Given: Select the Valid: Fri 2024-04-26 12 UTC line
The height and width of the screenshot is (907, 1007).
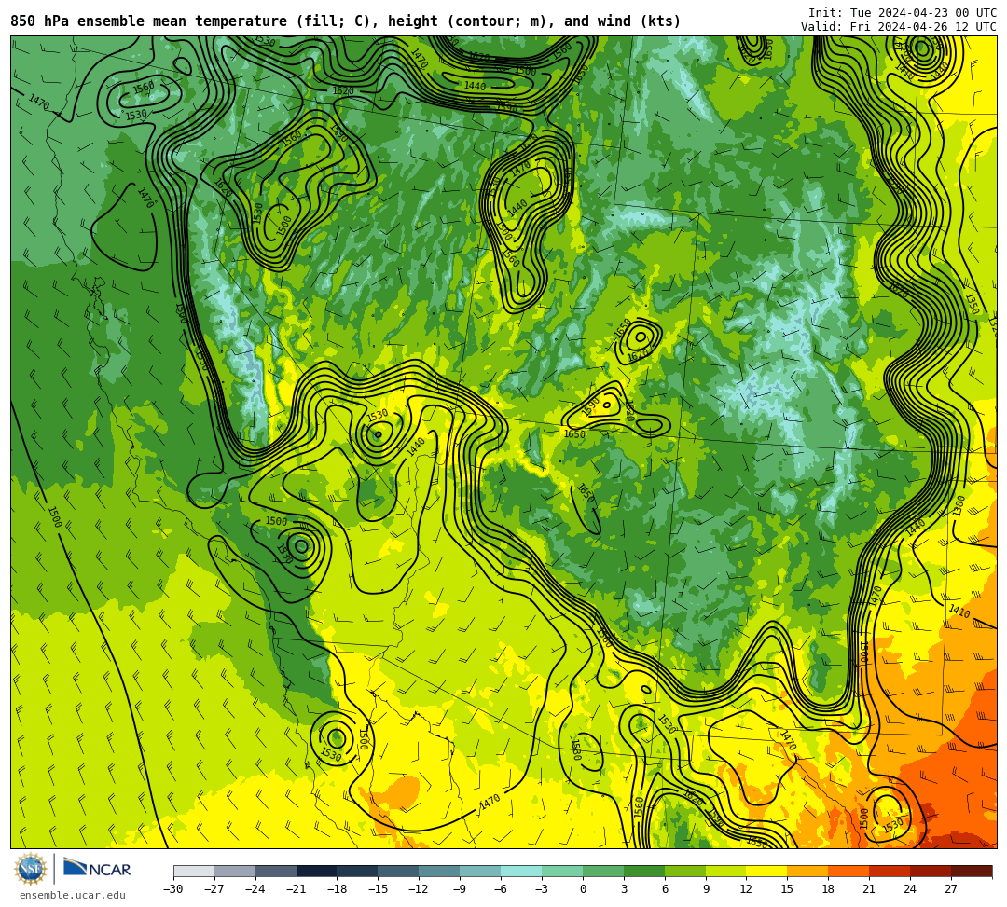Looking at the screenshot, I should pyautogui.click(x=899, y=27).
